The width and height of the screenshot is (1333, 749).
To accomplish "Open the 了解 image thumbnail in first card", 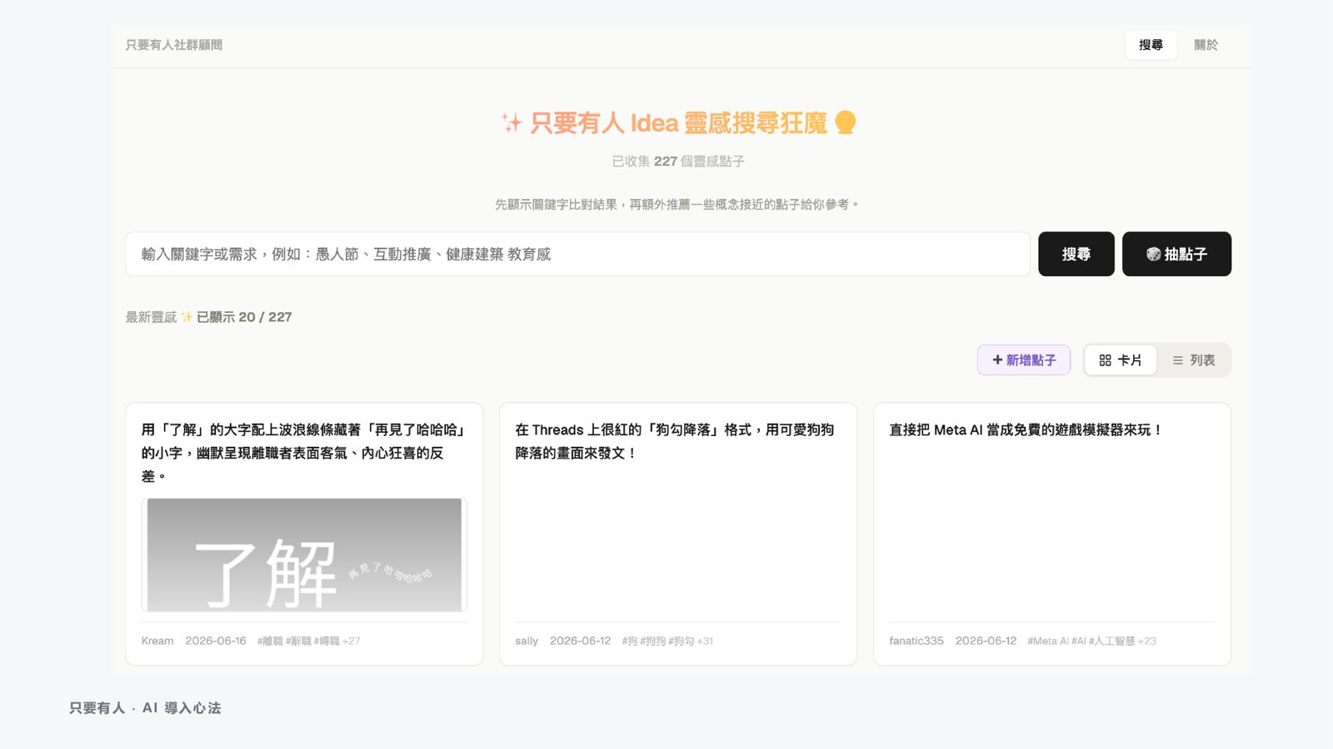I will pos(304,555).
